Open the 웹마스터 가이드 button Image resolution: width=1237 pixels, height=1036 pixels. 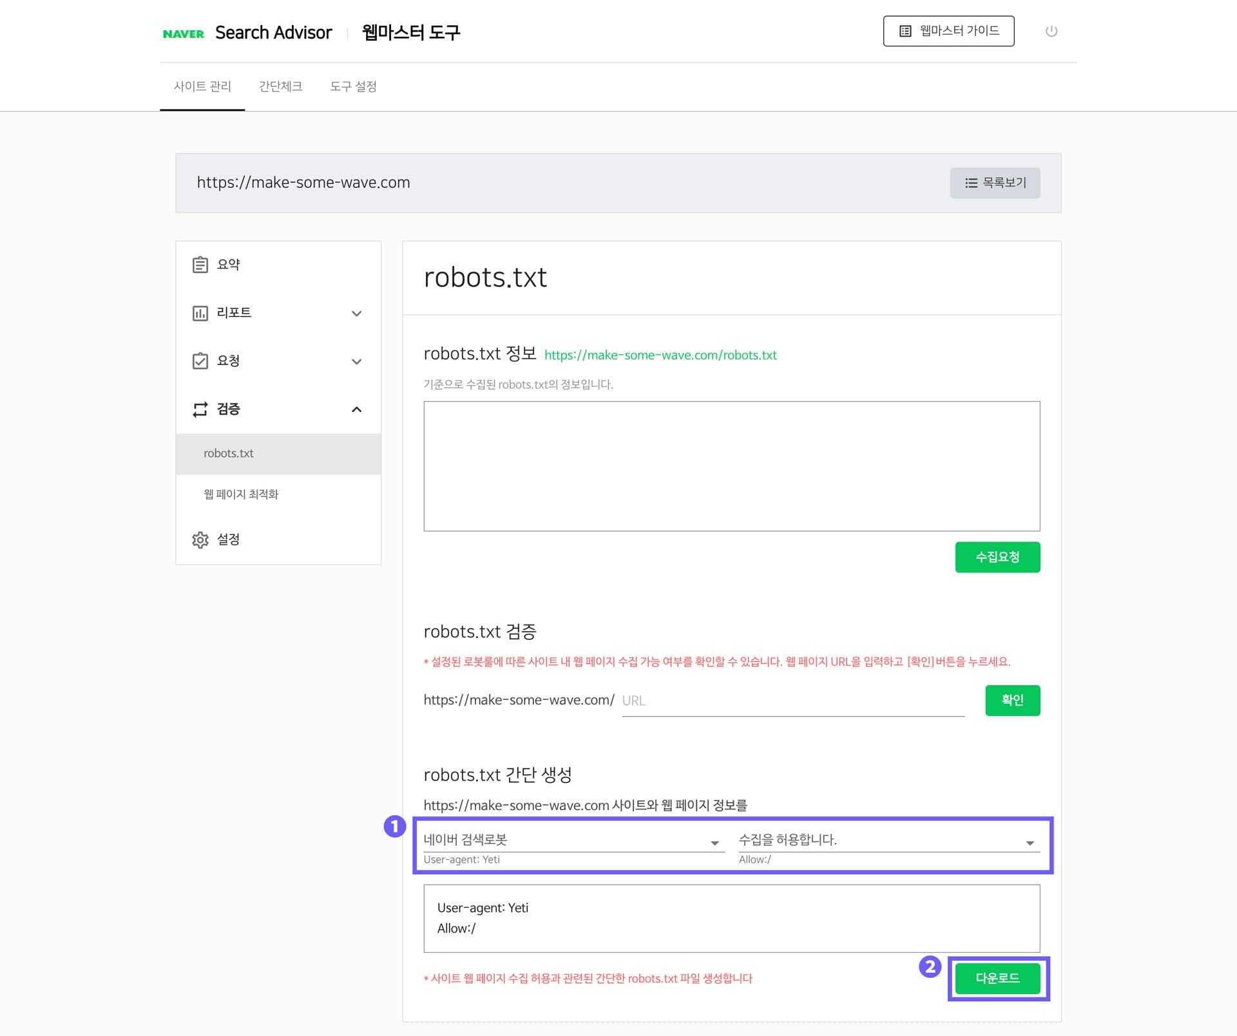tap(948, 31)
